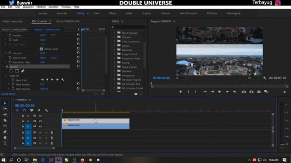Add a marker in the timeline
Screen dimensions: 291x163
(x=39, y=110)
